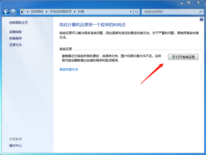Viewport: 206px width, 155px height.
Task: Open the 故障排除 sidebar link
Action: pos(15,32)
